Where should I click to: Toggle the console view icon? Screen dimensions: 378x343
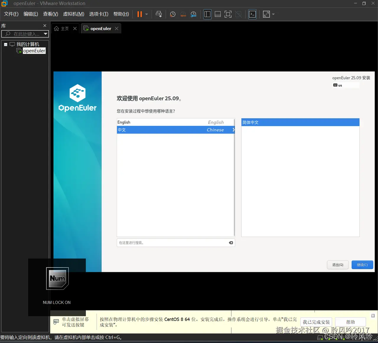[252, 14]
